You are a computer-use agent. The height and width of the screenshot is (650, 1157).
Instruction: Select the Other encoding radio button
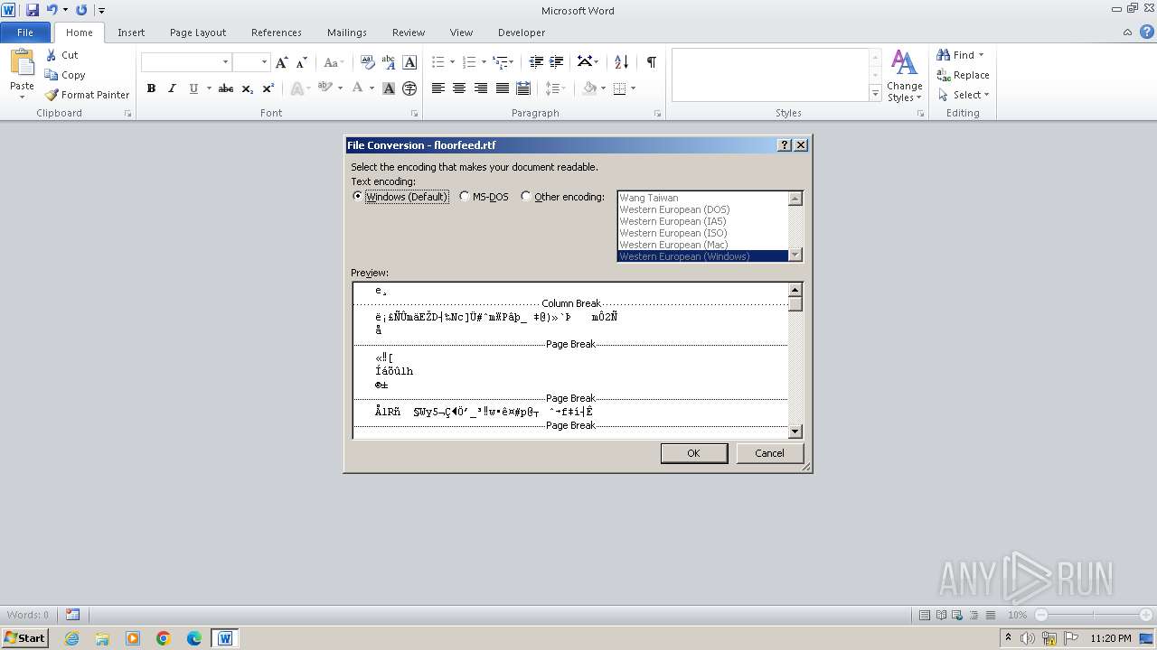526,197
